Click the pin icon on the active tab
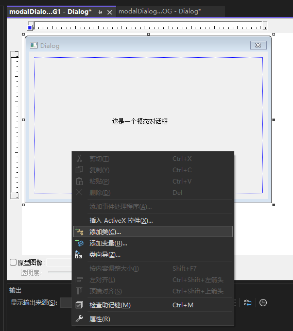The width and height of the screenshot is (293, 331). [x=100, y=12]
